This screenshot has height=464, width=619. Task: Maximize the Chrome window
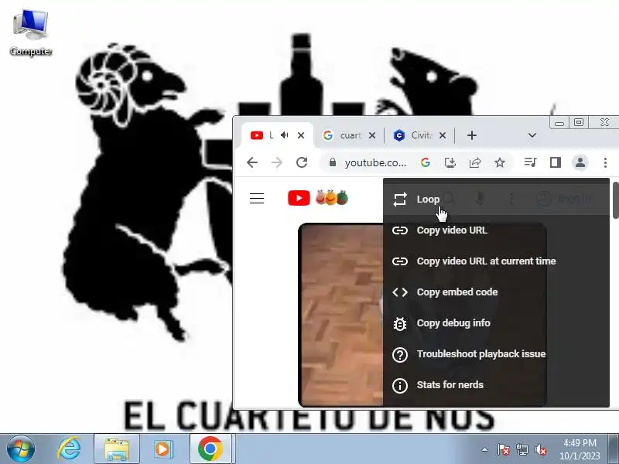[x=579, y=123]
